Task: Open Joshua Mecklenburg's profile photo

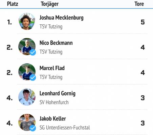Action: click(x=27, y=21)
